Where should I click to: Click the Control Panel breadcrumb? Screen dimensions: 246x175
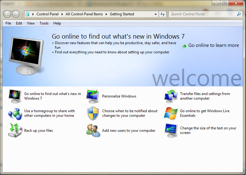48,14
